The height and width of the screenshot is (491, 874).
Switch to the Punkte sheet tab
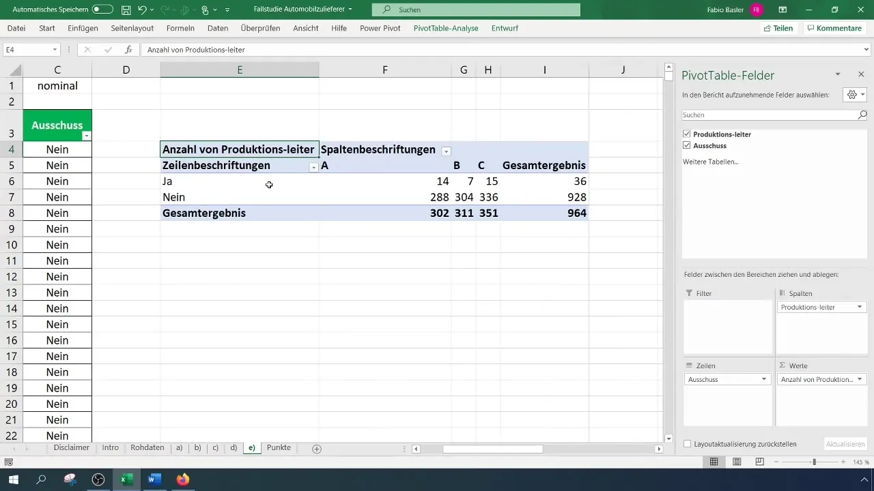(x=279, y=448)
